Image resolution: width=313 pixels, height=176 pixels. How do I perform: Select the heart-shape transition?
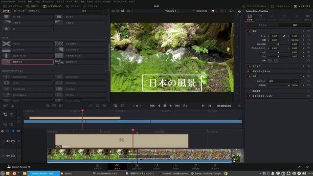point(27,17)
